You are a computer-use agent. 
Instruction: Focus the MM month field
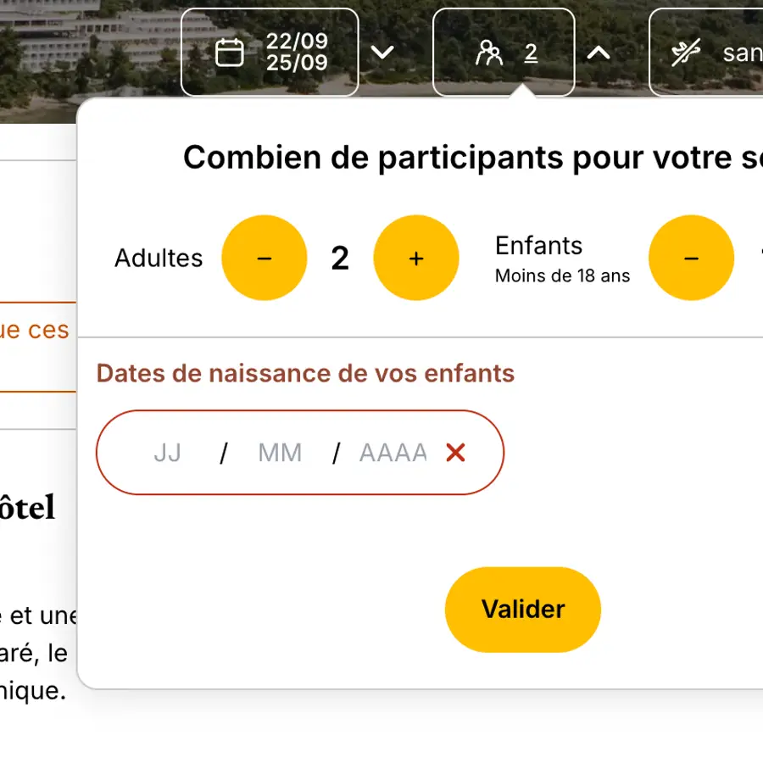280,453
